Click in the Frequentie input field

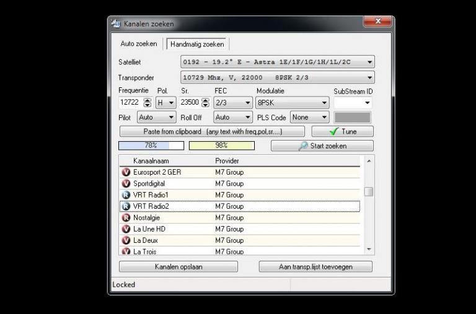[x=130, y=103]
